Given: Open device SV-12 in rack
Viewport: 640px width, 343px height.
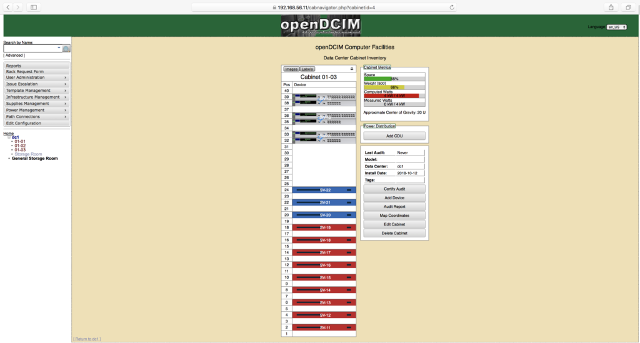Looking at the screenshot, I should pos(324,316).
